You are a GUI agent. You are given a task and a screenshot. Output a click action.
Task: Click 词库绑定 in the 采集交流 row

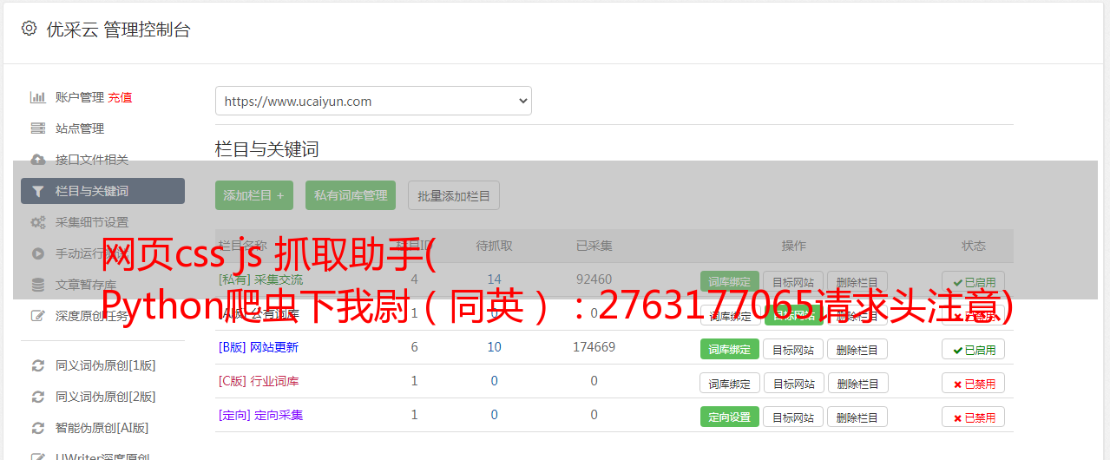(x=730, y=282)
